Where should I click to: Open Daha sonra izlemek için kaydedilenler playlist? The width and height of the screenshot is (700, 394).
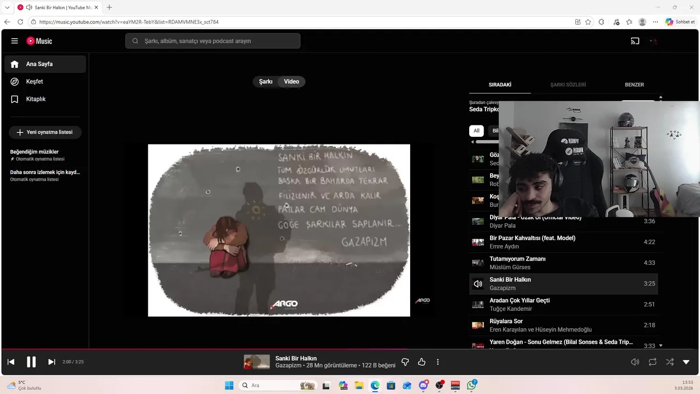coord(45,175)
